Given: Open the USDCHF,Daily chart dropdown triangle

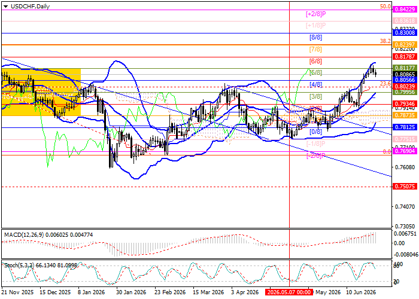Looking at the screenshot, I should tap(5, 7).
